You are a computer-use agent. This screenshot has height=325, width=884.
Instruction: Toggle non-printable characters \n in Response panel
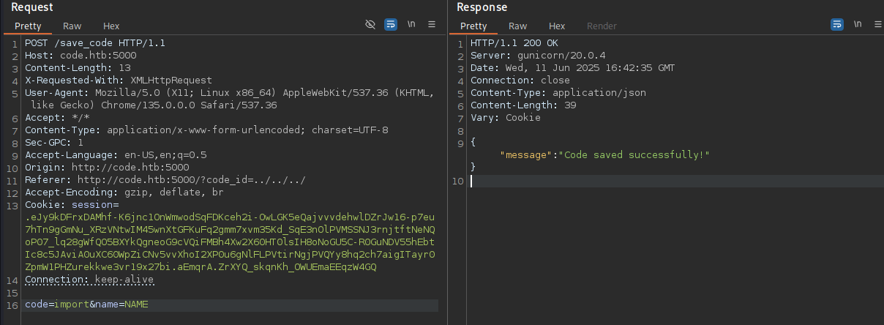(x=858, y=24)
